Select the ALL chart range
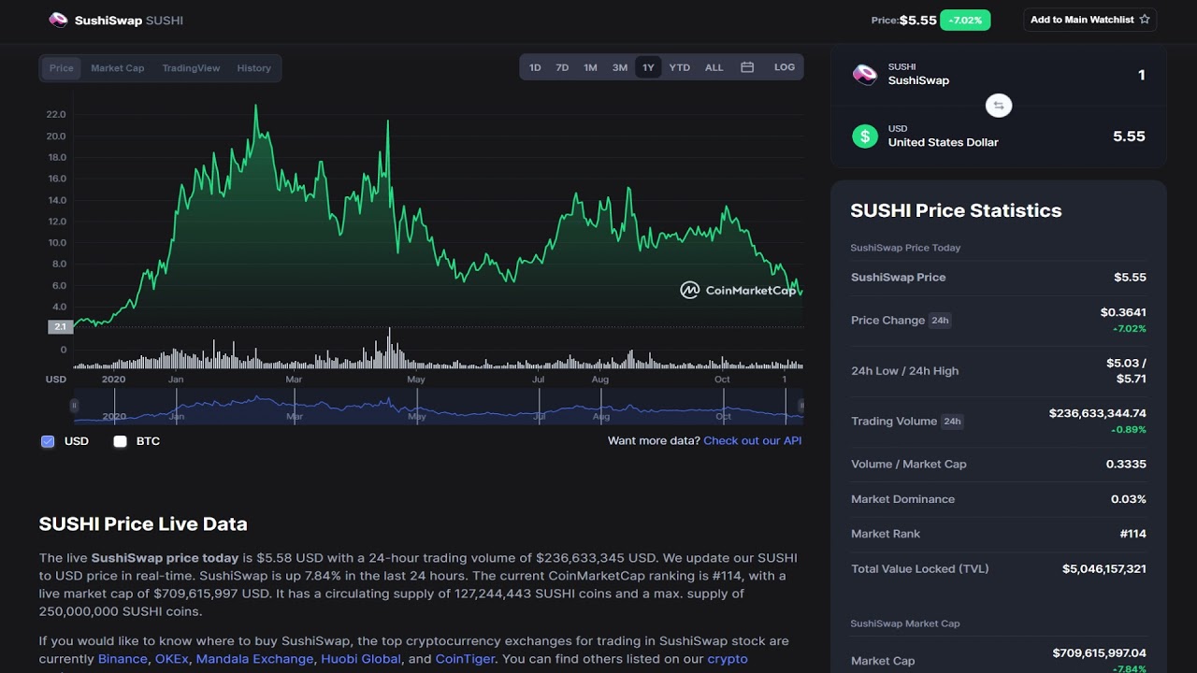The image size is (1197, 673). pos(714,67)
